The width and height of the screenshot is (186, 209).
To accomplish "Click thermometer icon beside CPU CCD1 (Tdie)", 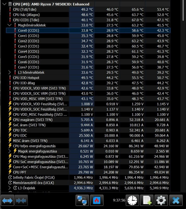I will [x=10, y=20].
